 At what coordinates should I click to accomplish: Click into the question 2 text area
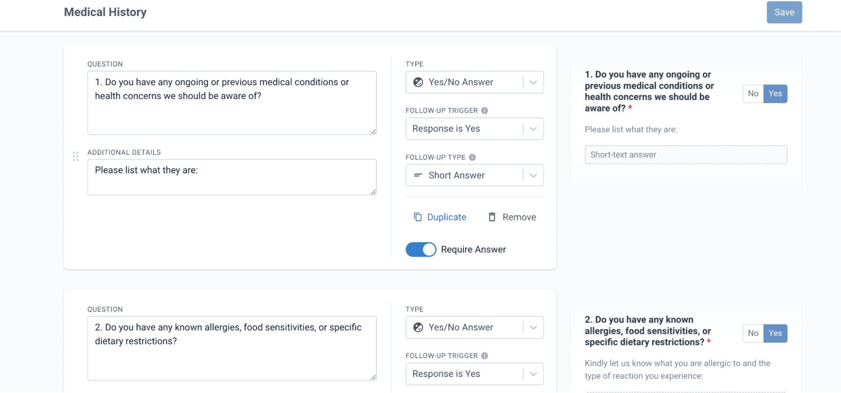pos(232,348)
